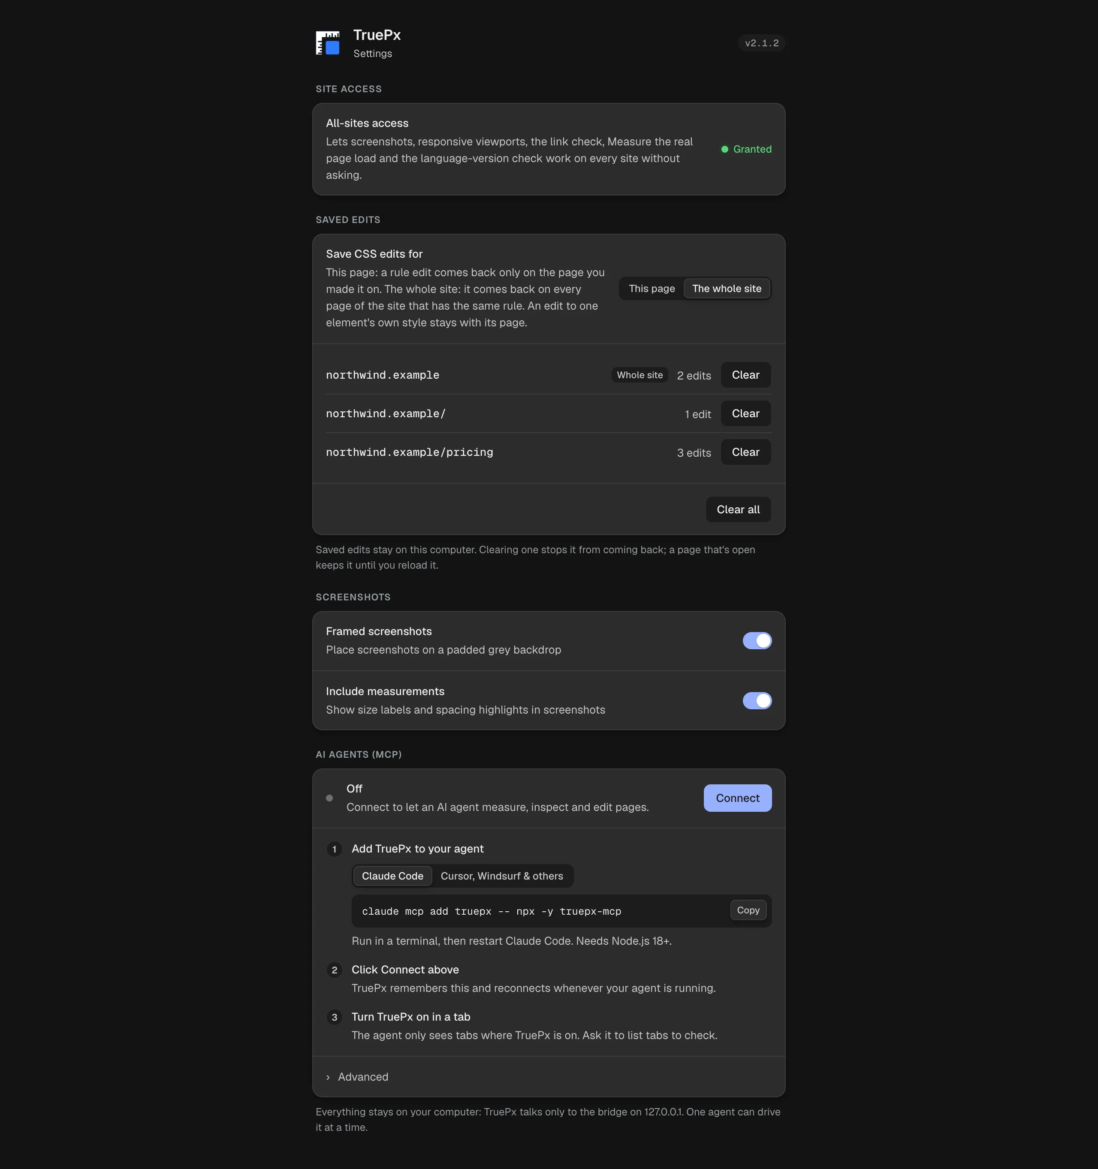Click the northwind.example/ path text
This screenshot has height=1169, width=1098.
pyautogui.click(x=385, y=414)
